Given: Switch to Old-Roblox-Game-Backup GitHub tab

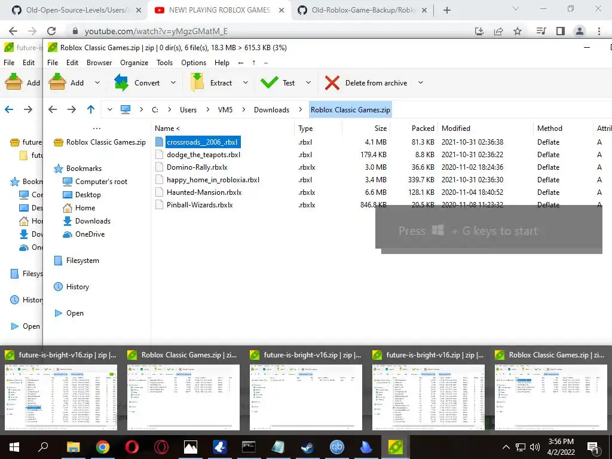Looking at the screenshot, I should pyautogui.click(x=363, y=10).
